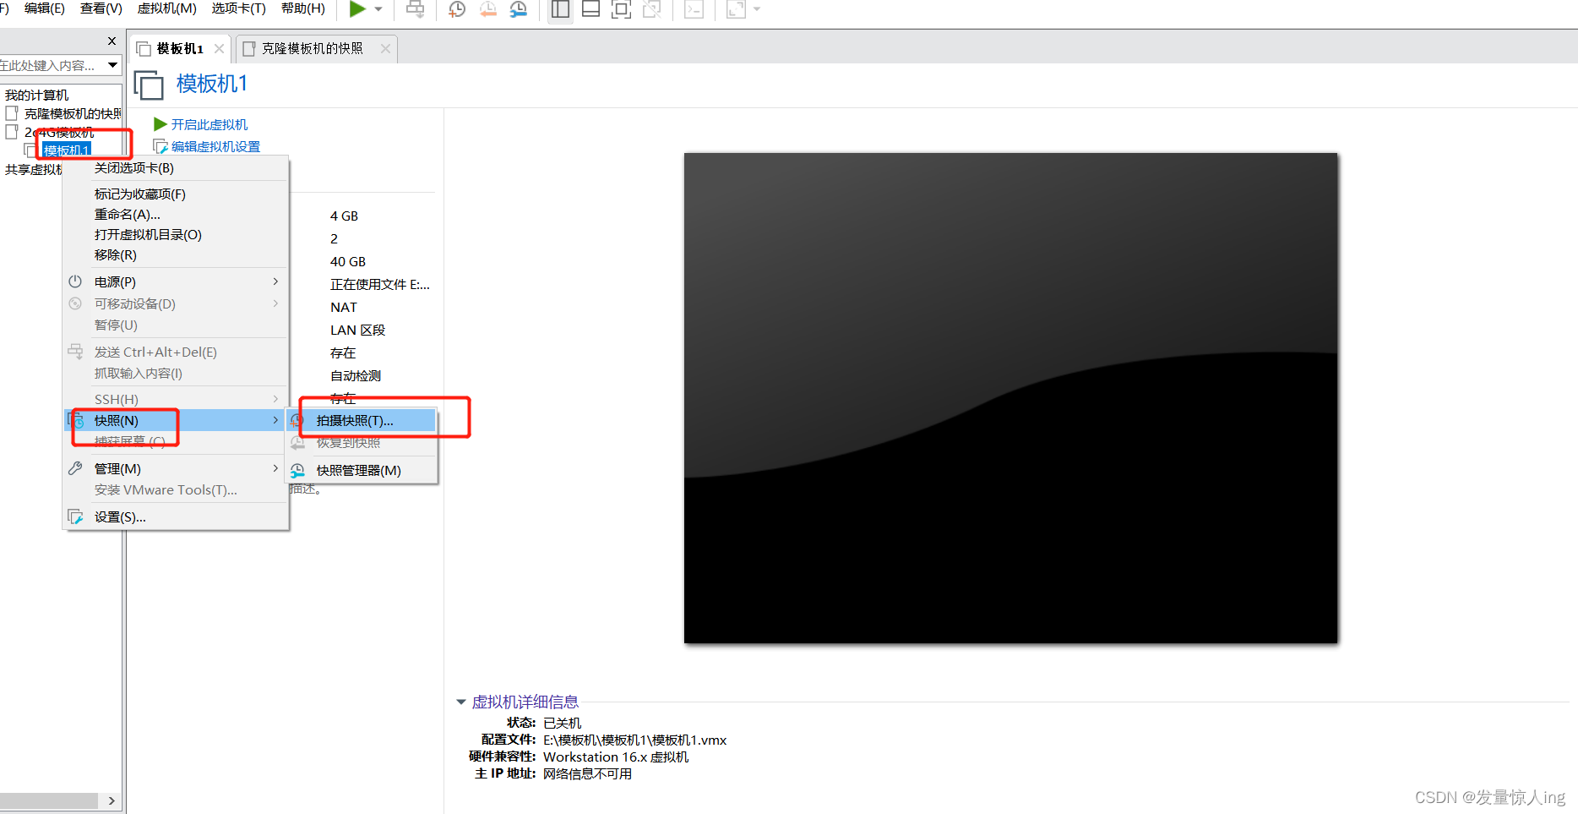Expand the 快照(N) submenu arrow
Viewport: 1578px width, 814px height.
[x=275, y=420]
